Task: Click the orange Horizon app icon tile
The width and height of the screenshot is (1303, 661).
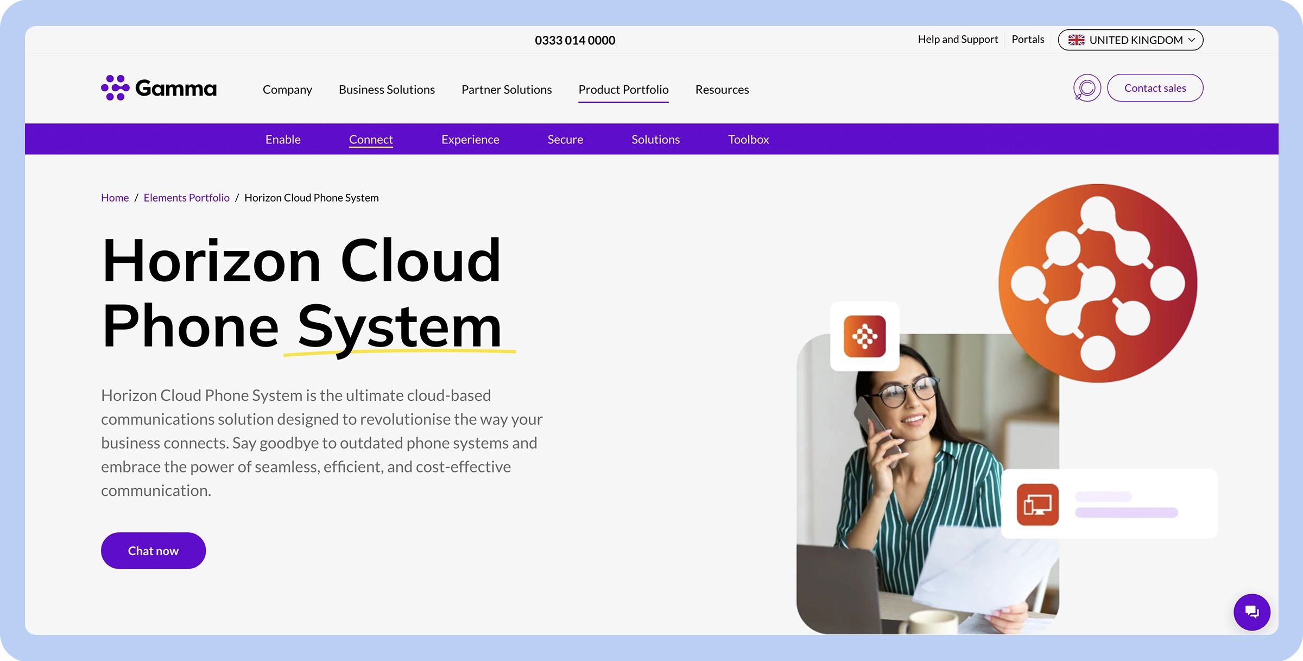Action: pos(864,337)
